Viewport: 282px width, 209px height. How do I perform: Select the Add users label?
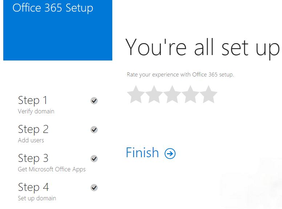(x=31, y=140)
